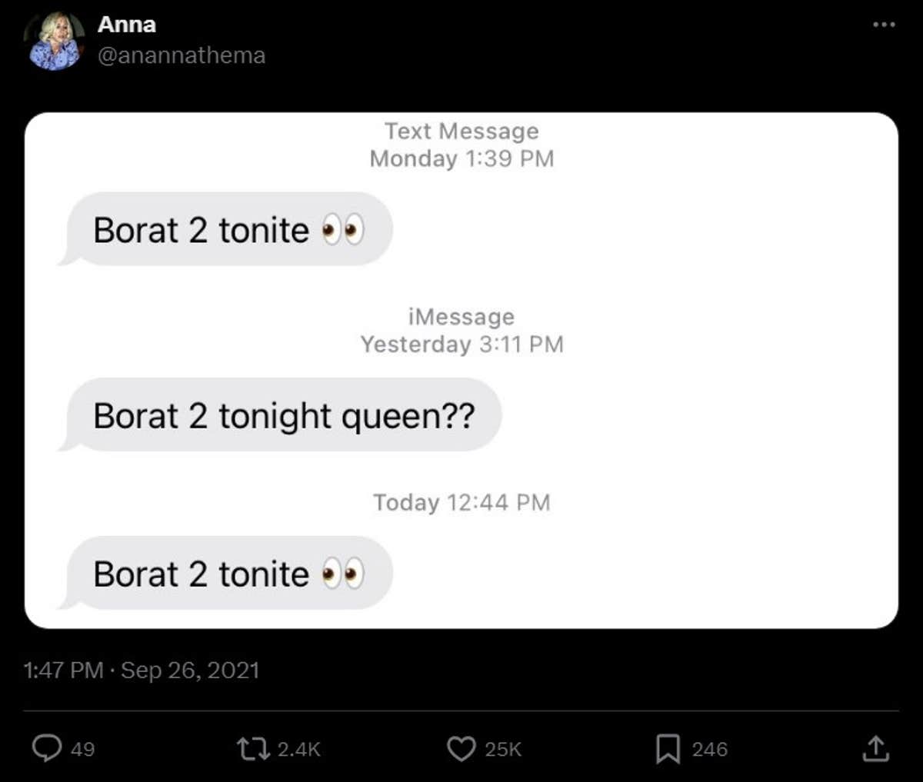Click the 246 bookmark count
This screenshot has height=782, width=923.
[711, 748]
